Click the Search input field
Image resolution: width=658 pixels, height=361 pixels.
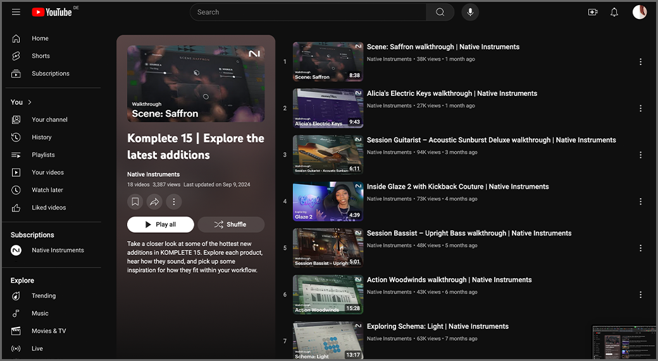[308, 12]
